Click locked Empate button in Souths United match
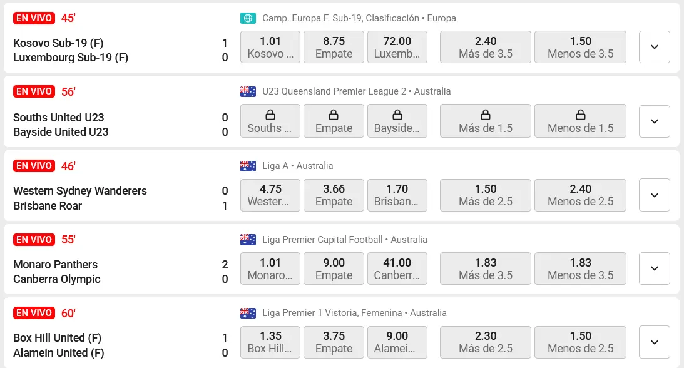684x368 pixels. coord(334,121)
